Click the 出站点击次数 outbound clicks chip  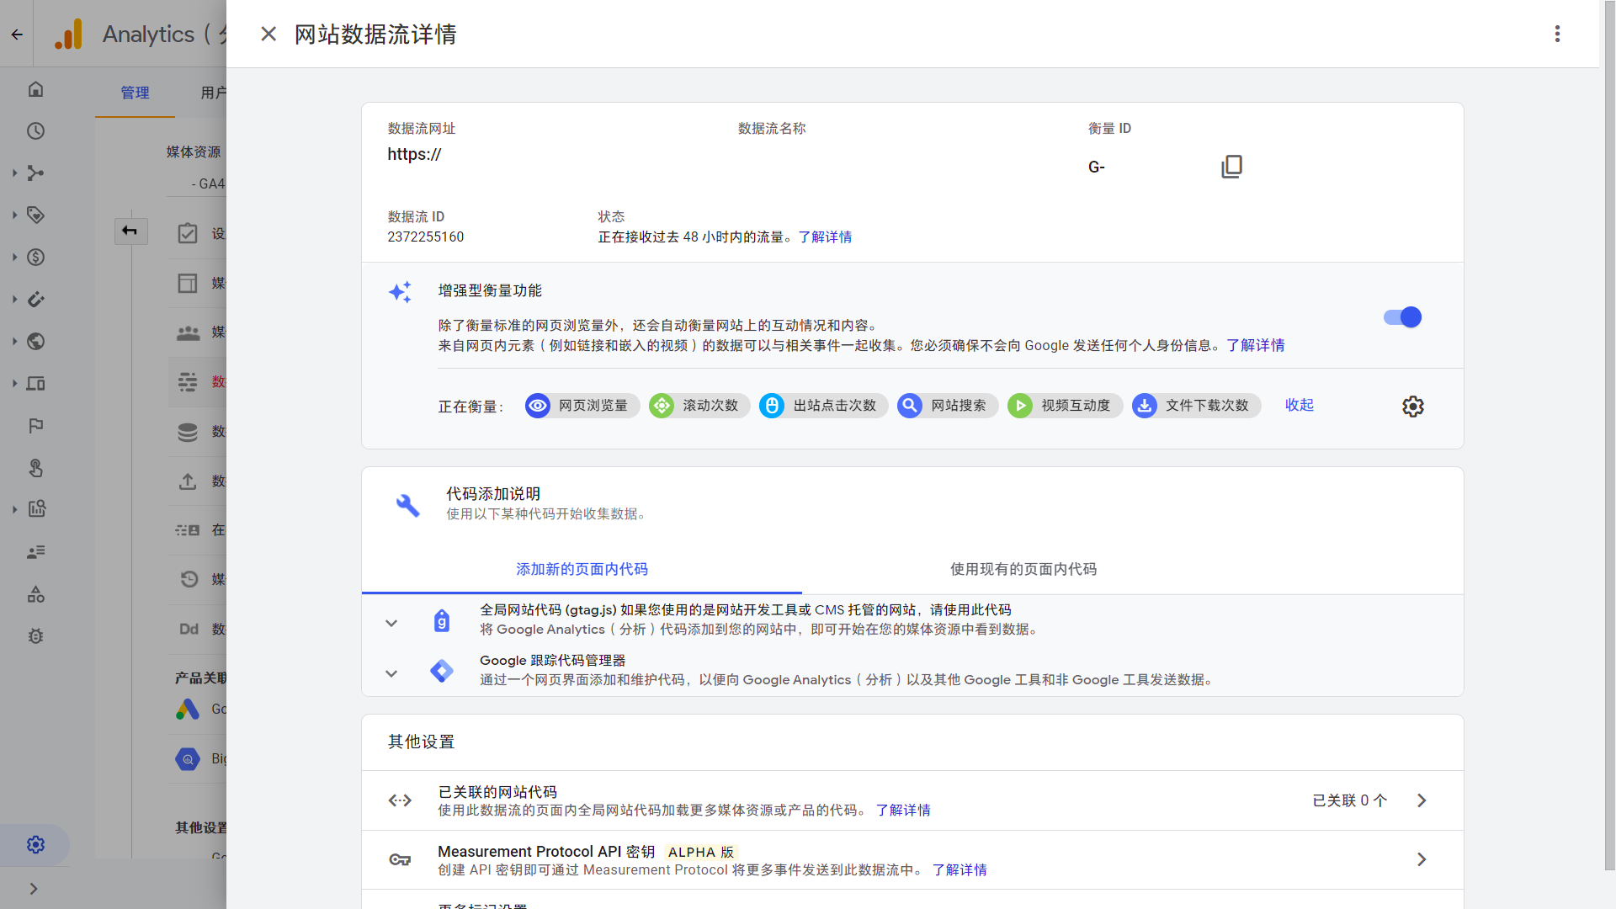pos(823,406)
